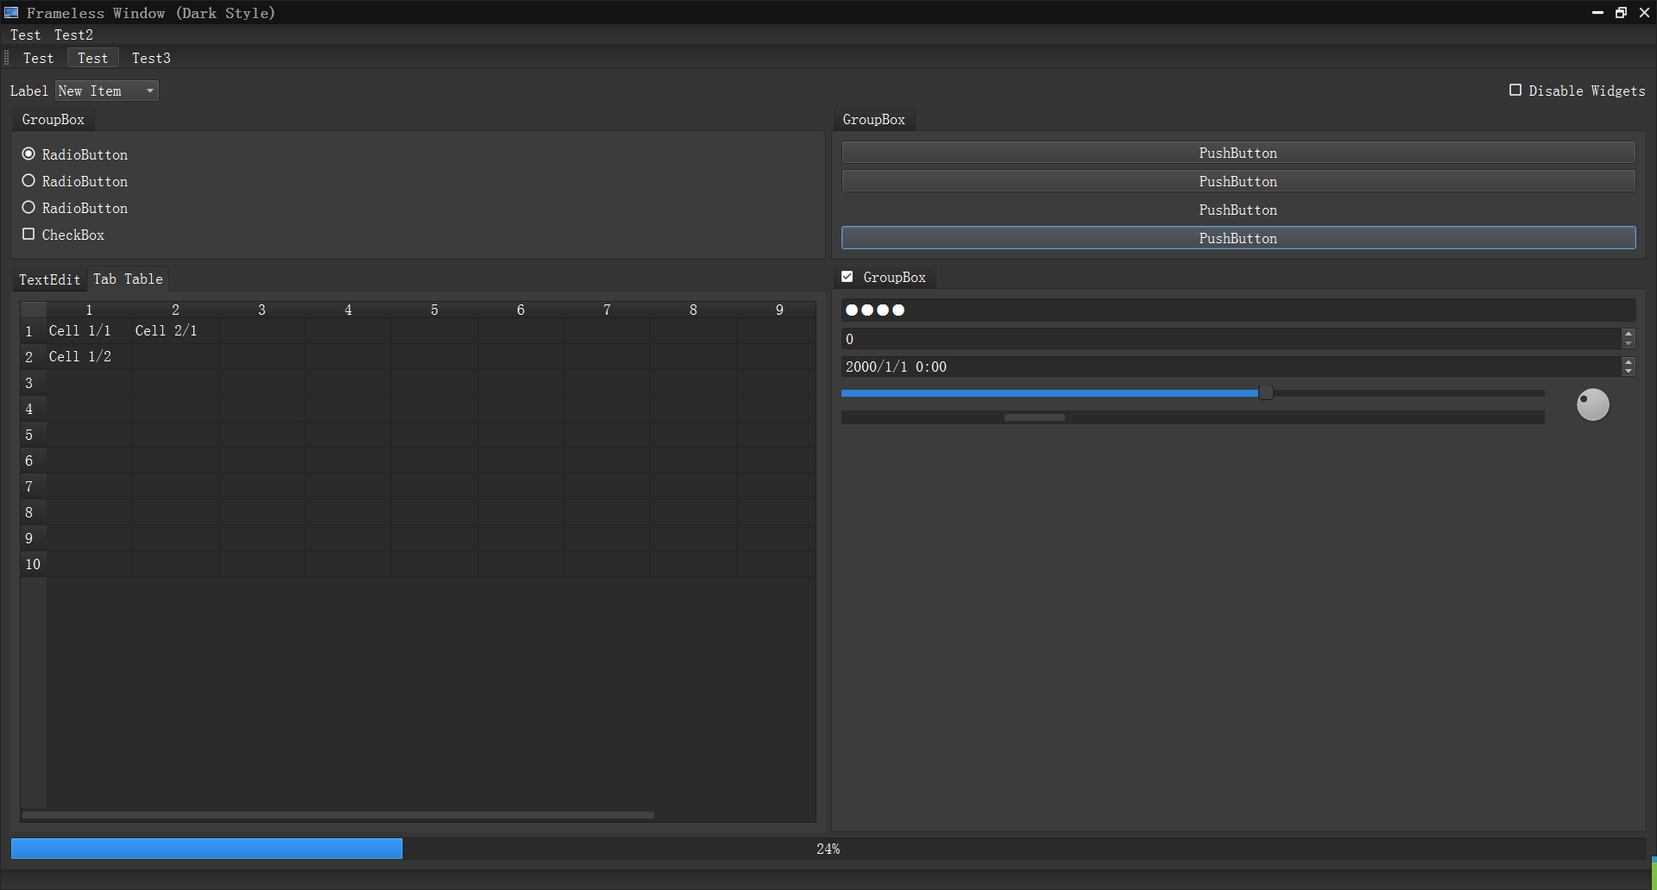The height and width of the screenshot is (890, 1657).
Task: Uncheck the right GroupBox title checkbox
Action: (x=847, y=276)
